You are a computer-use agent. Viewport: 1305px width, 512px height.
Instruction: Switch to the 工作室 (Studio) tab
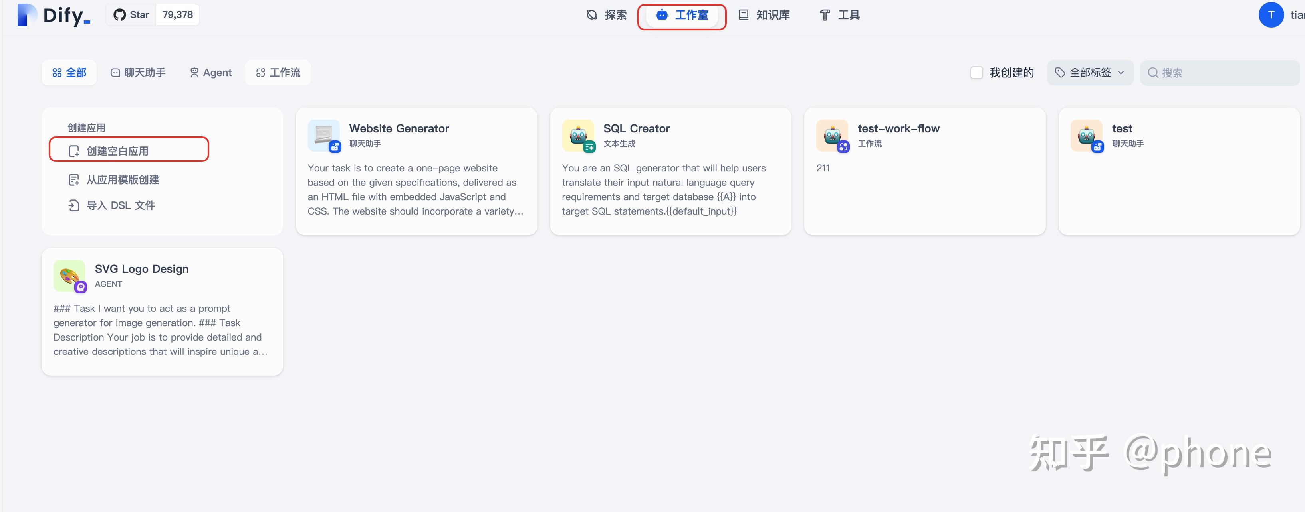(x=682, y=15)
